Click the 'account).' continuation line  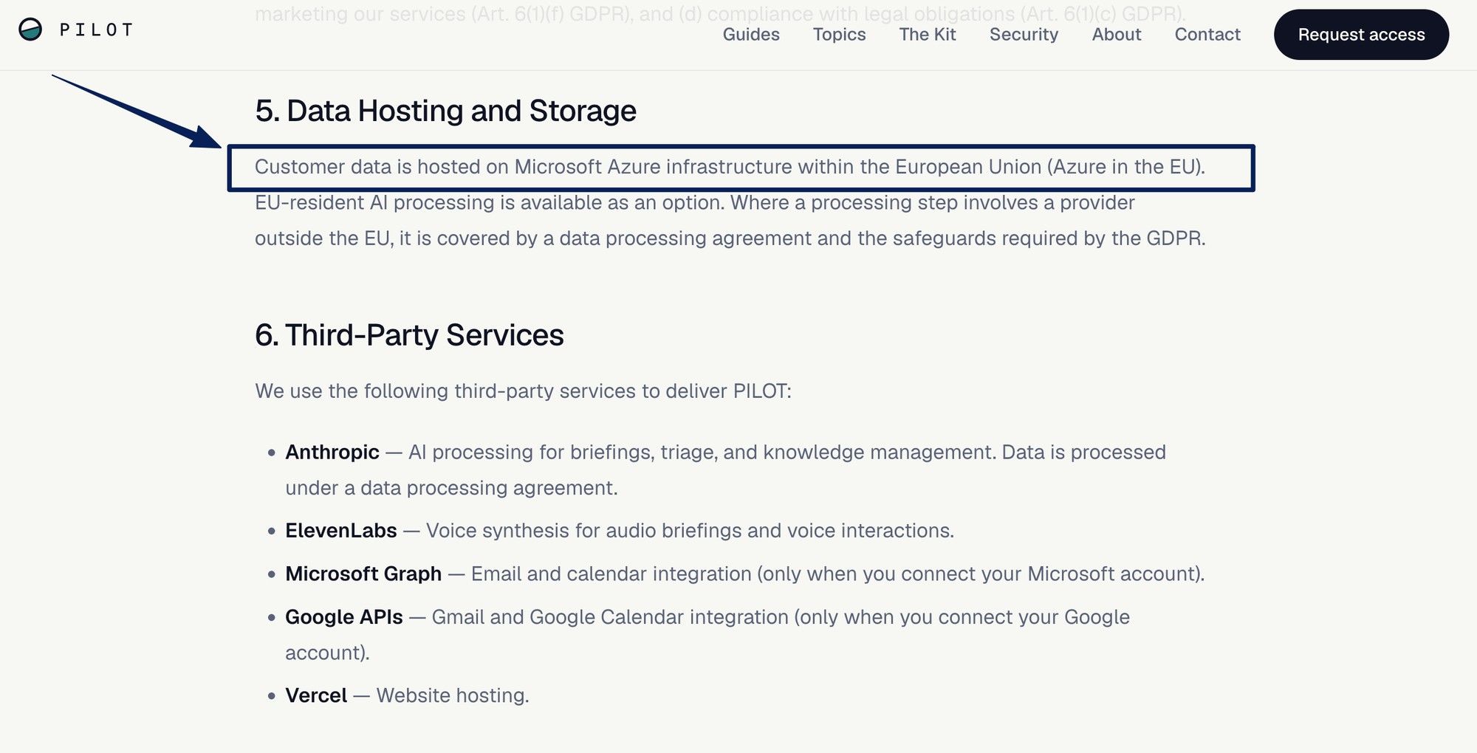coord(327,653)
